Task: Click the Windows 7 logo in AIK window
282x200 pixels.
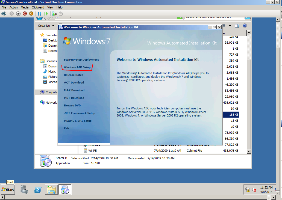Action: pyautogui.click(x=86, y=41)
